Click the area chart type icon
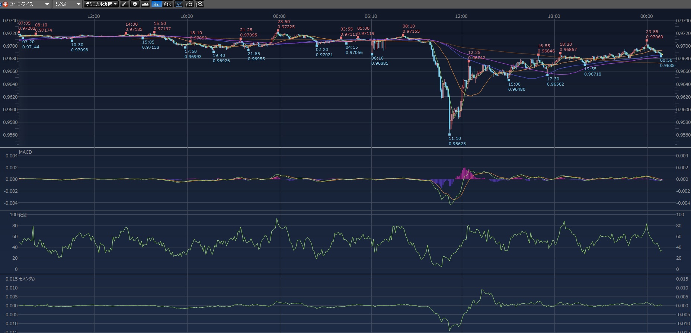 (145, 4)
